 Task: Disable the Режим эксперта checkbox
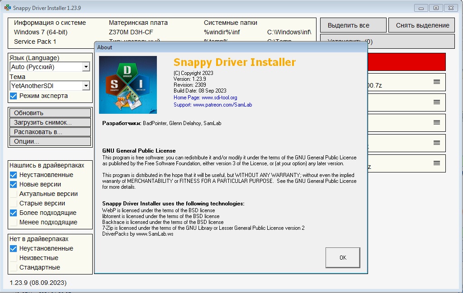[14, 96]
